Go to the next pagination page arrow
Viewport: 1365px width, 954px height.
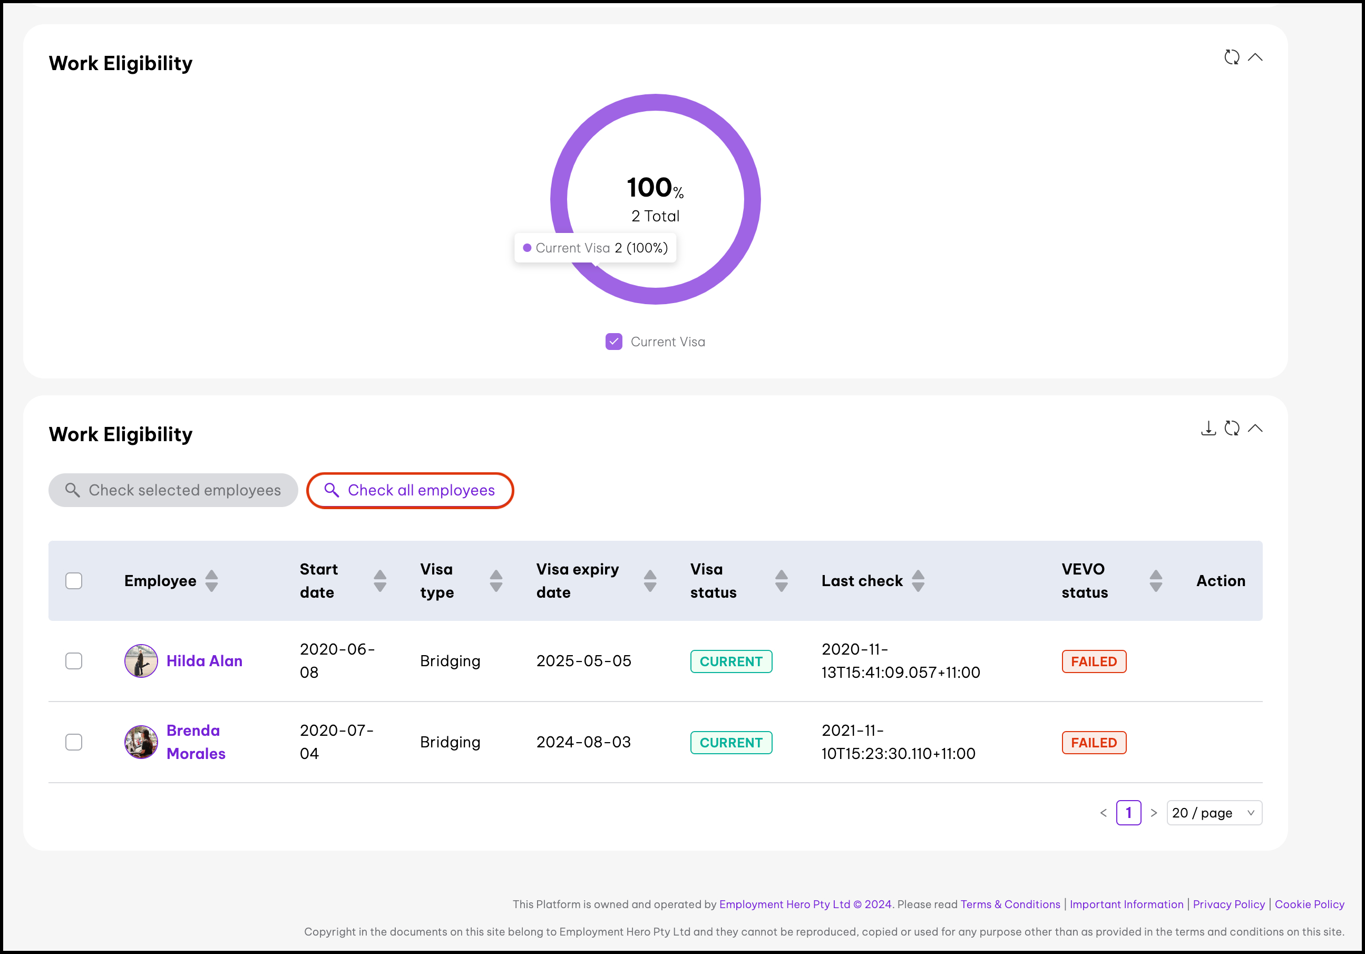(1153, 813)
